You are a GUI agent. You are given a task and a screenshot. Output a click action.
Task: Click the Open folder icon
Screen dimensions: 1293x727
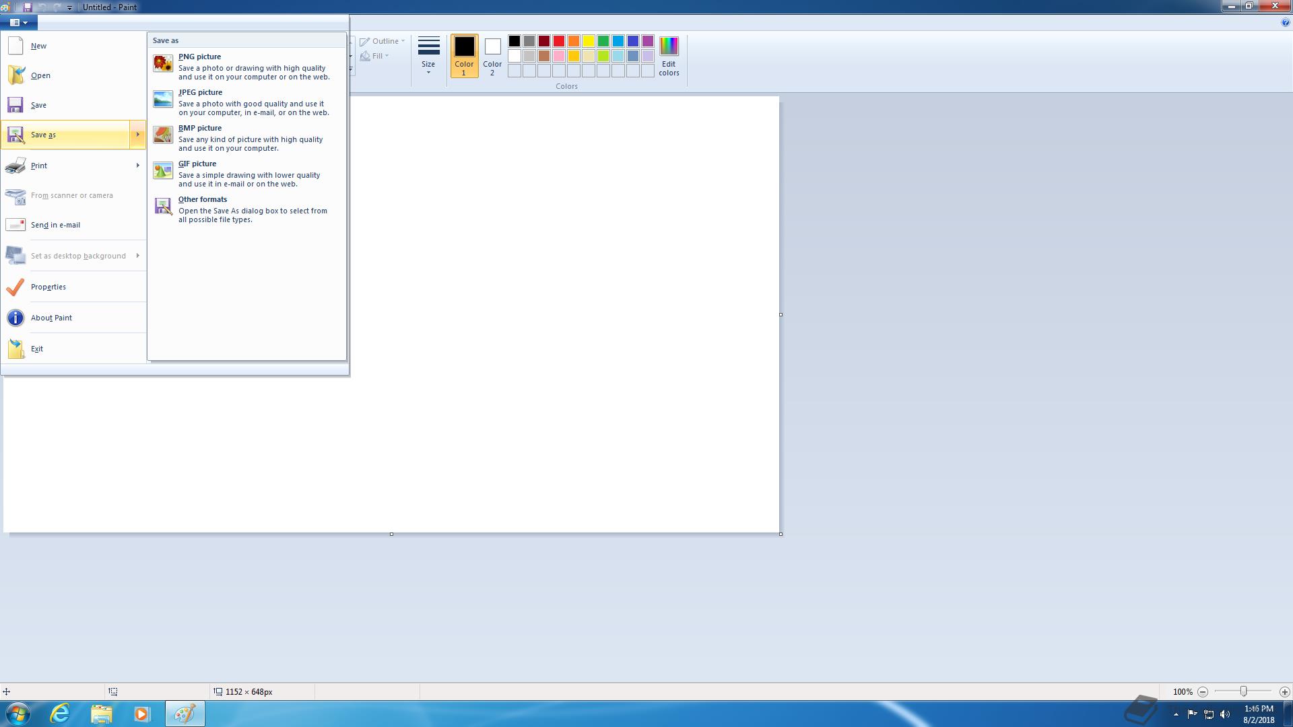tap(15, 75)
